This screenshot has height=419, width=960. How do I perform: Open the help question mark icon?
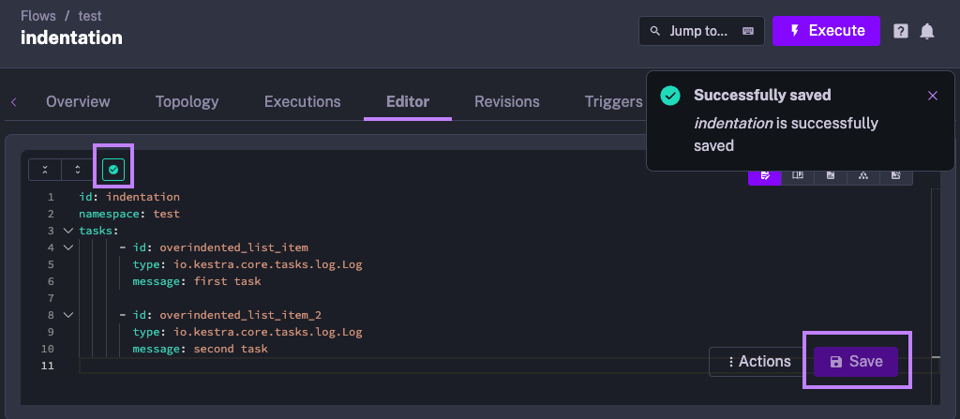point(900,31)
